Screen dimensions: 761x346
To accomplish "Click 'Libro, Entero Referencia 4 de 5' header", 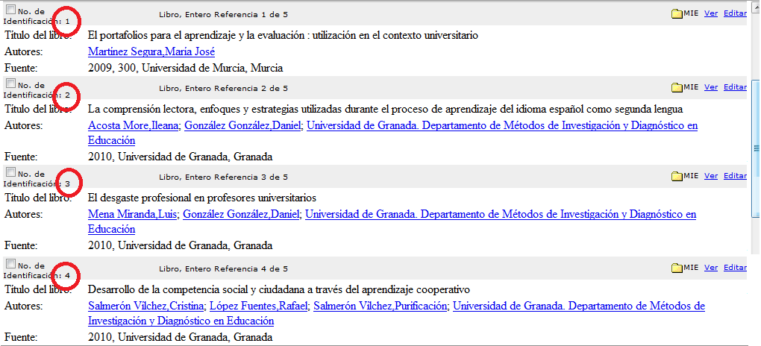I will tap(223, 268).
